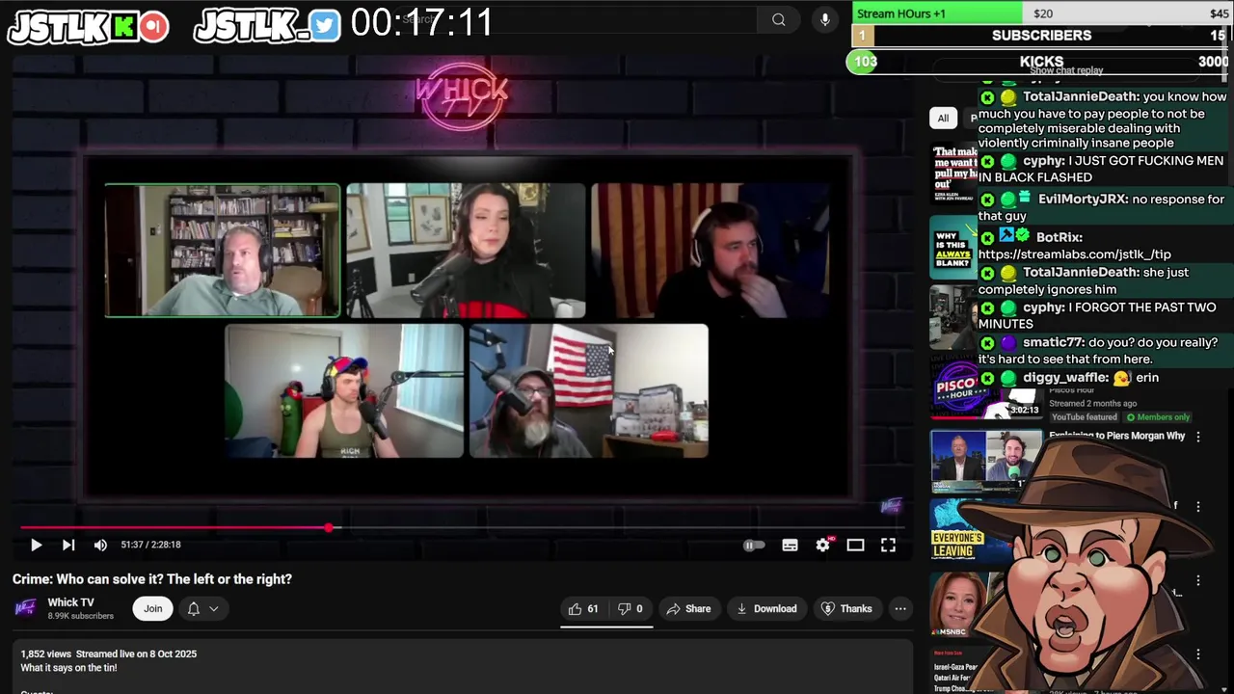This screenshot has height=694, width=1234.
Task: Click Show chat replay
Action: 1066,70
